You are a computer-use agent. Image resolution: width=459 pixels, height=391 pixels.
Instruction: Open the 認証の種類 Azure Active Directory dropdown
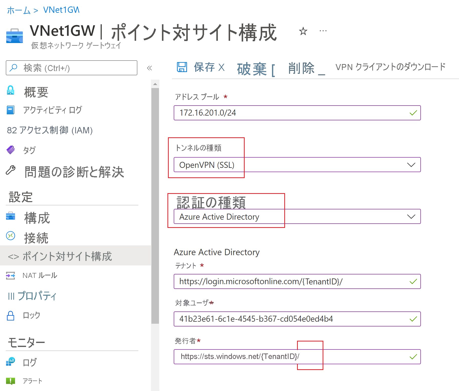click(297, 216)
